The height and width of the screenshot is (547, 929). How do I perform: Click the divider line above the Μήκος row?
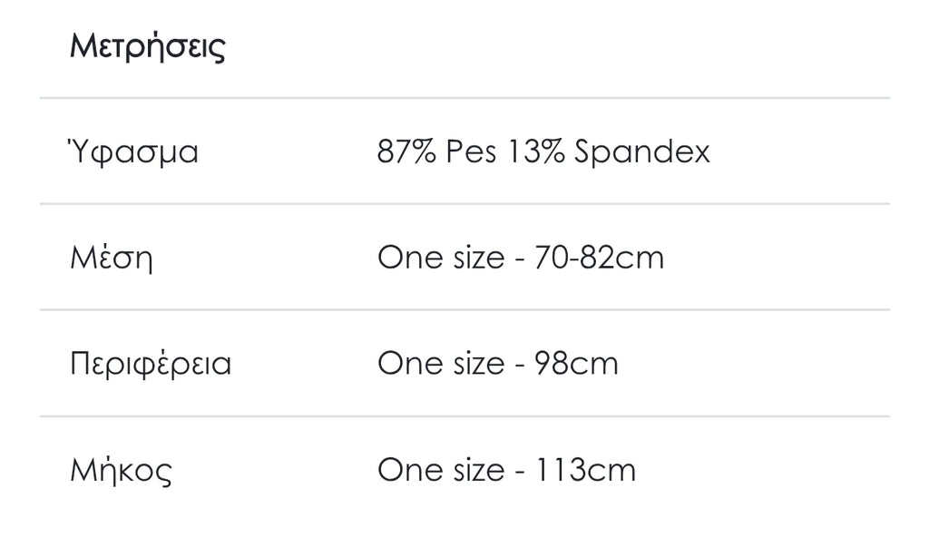click(464, 416)
